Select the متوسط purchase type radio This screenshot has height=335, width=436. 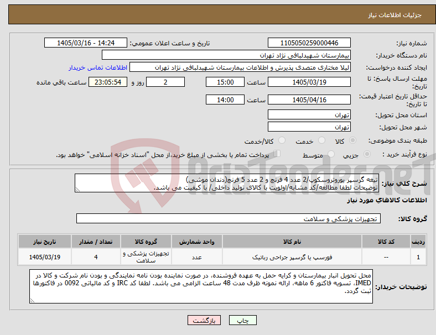pyautogui.click(x=331, y=154)
